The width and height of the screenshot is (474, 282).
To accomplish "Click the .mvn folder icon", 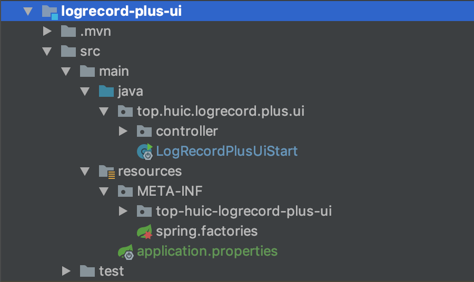I will 68,31.
